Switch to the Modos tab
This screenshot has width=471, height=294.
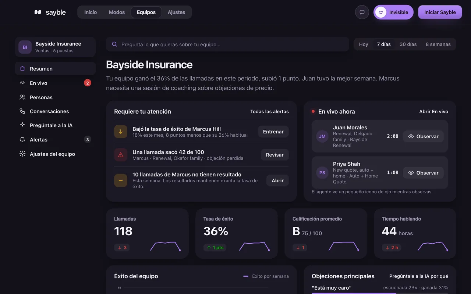click(117, 12)
